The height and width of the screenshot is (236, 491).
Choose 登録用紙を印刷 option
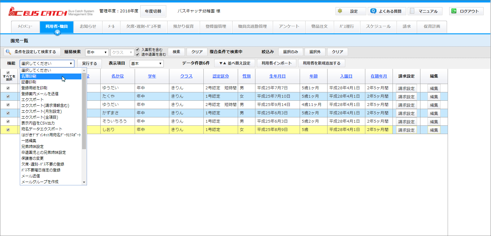click(51, 88)
